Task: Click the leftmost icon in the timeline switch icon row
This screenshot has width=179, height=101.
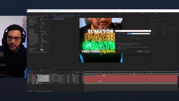Action: tap(73, 72)
